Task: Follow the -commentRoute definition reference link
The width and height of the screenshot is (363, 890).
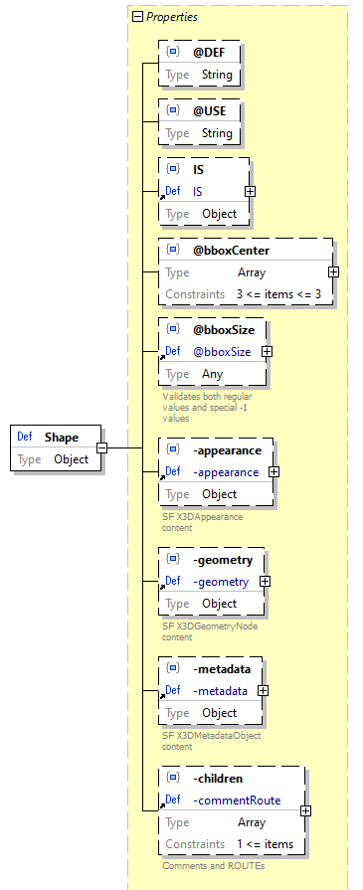Action: point(237,801)
